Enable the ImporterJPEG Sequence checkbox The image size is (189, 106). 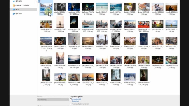71,99
